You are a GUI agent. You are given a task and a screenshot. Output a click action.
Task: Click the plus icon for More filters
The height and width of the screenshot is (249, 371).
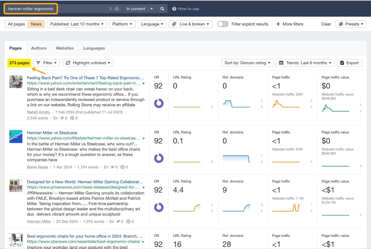[278, 24]
